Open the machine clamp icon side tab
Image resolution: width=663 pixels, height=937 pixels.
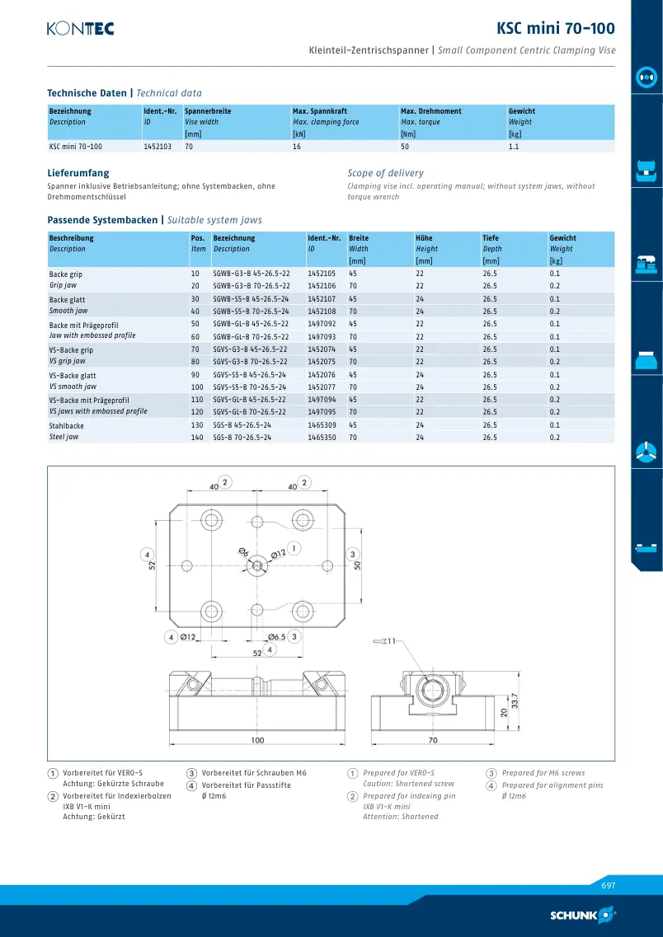coord(647,264)
